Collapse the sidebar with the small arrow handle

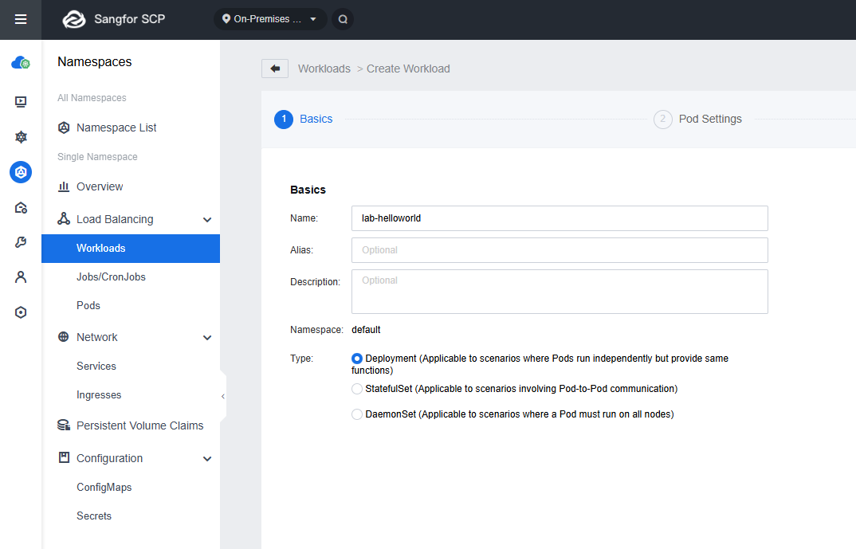pos(222,397)
